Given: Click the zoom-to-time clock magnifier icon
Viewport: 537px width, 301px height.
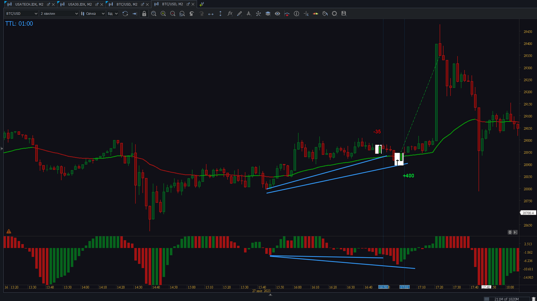Looking at the screenshot, I should (x=154, y=14).
